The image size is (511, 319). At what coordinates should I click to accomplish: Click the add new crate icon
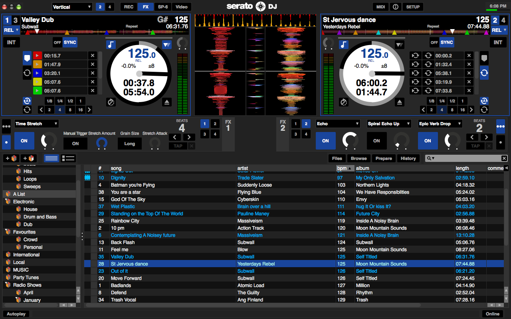click(11, 158)
